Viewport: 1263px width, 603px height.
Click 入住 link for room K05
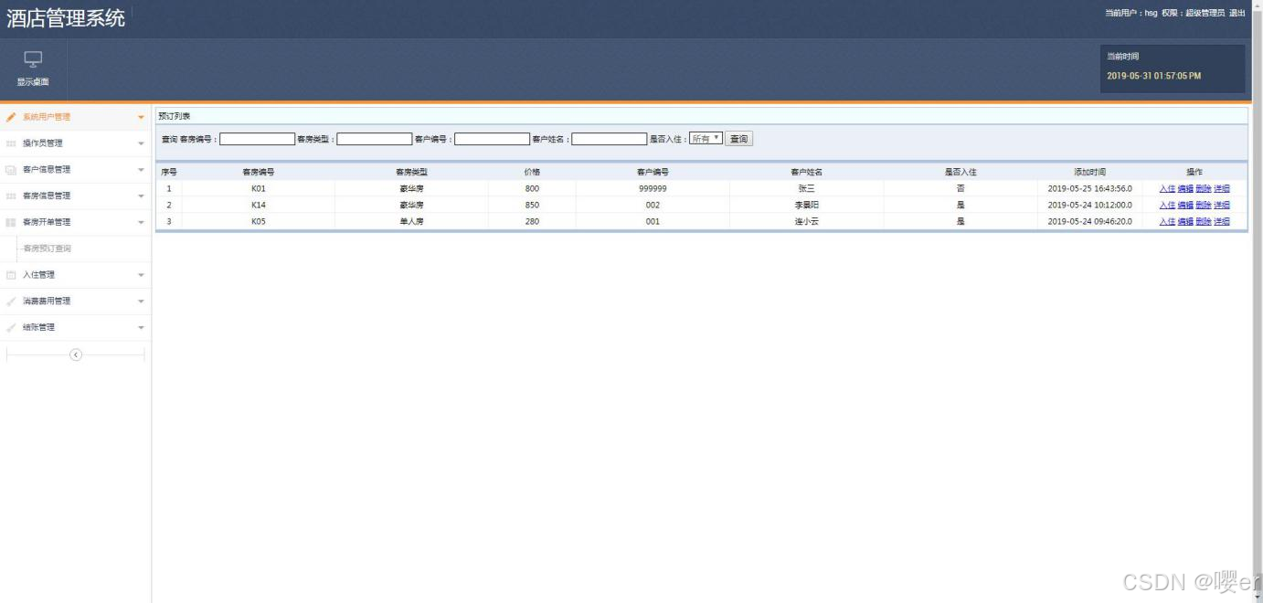point(1167,221)
